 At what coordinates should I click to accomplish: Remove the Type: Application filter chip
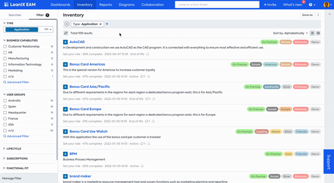(101, 24)
